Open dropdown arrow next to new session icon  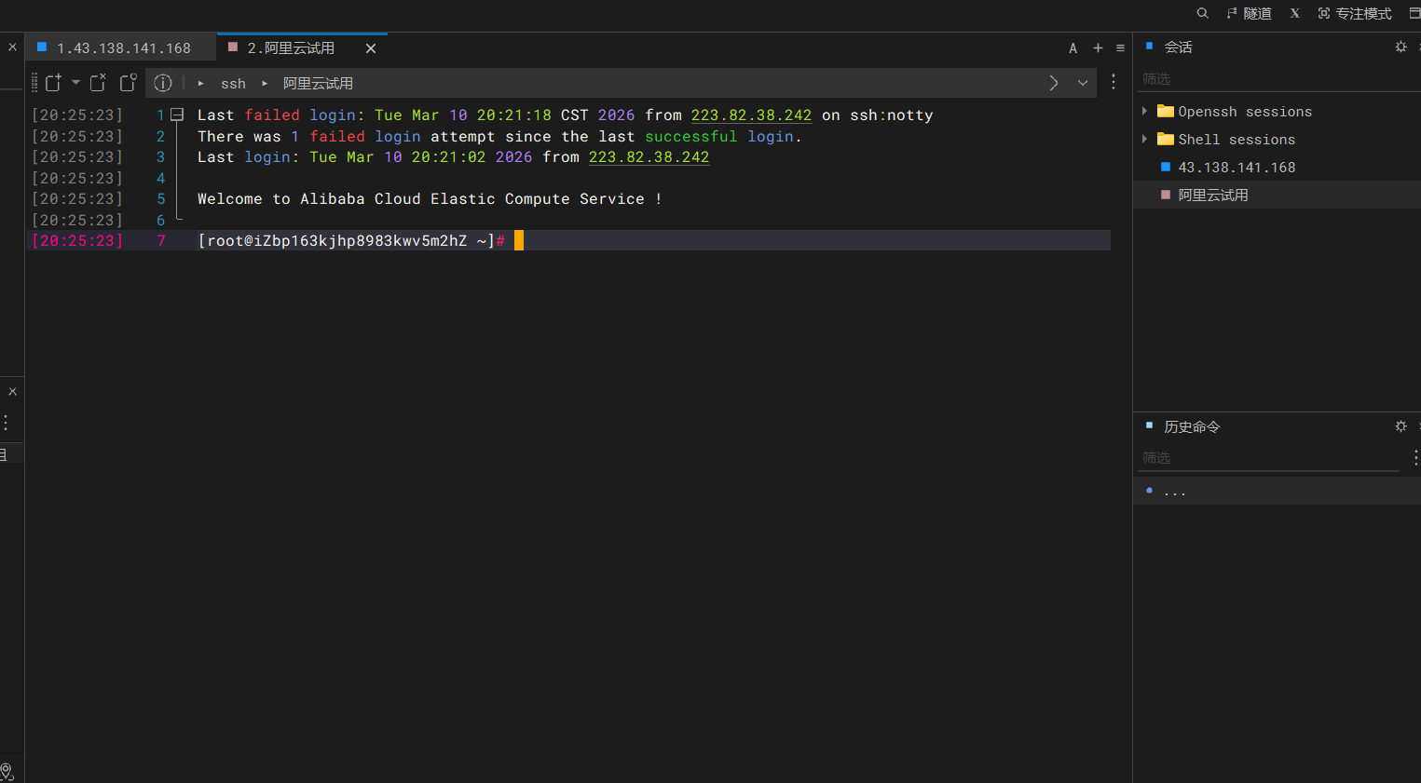click(x=75, y=82)
